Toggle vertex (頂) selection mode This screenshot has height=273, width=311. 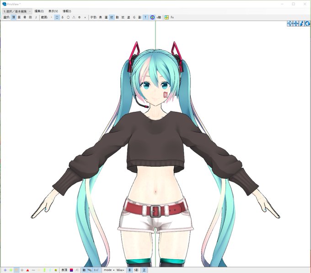click(13, 17)
